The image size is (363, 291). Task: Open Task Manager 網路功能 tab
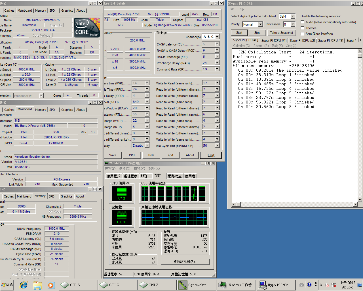[x=175, y=176]
